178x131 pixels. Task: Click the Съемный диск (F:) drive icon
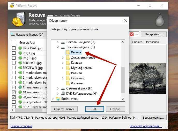click(63, 89)
